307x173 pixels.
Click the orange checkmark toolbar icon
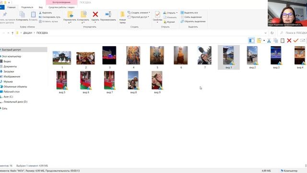(296, 40)
